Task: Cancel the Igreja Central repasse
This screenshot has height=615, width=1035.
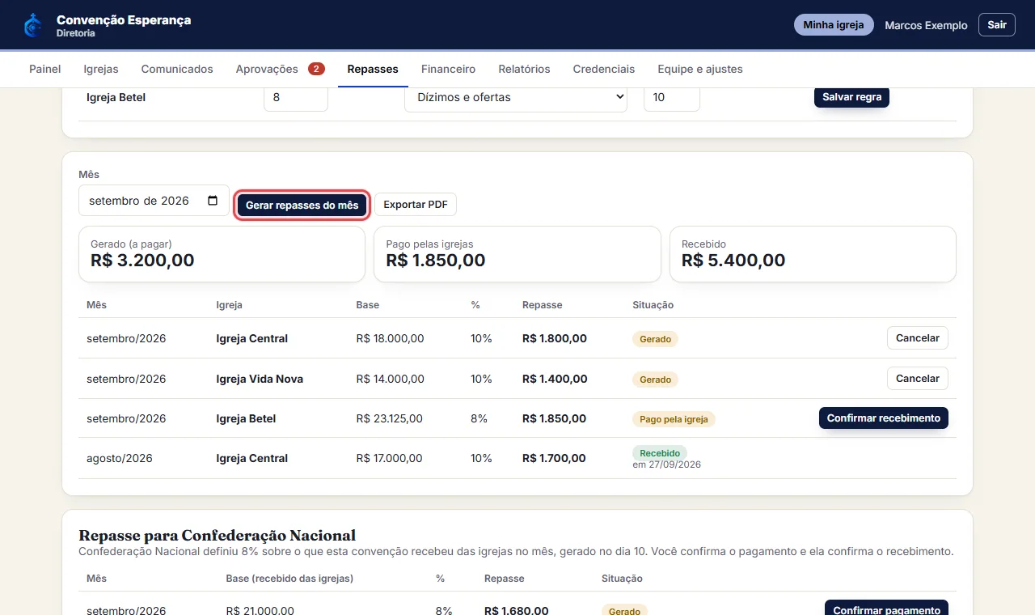Action: click(918, 338)
